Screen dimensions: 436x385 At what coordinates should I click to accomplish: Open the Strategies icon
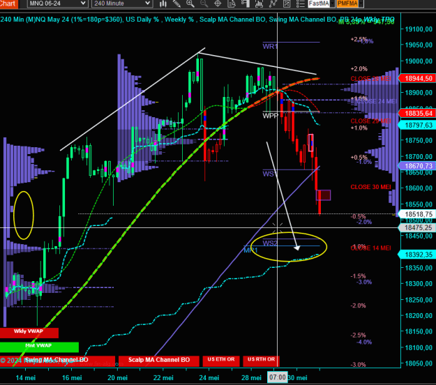(x=287, y=3)
